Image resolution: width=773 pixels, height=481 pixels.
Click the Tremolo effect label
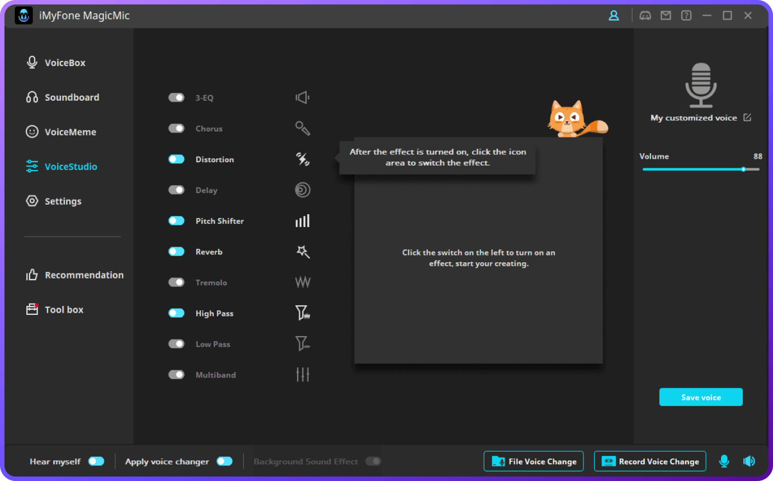pyautogui.click(x=211, y=282)
